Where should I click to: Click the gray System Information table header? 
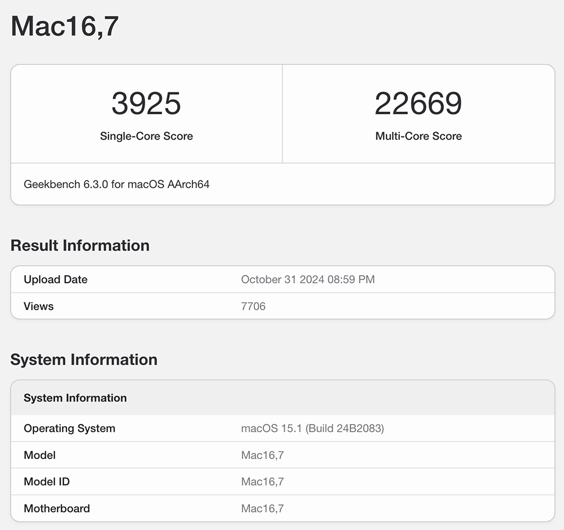click(75, 398)
